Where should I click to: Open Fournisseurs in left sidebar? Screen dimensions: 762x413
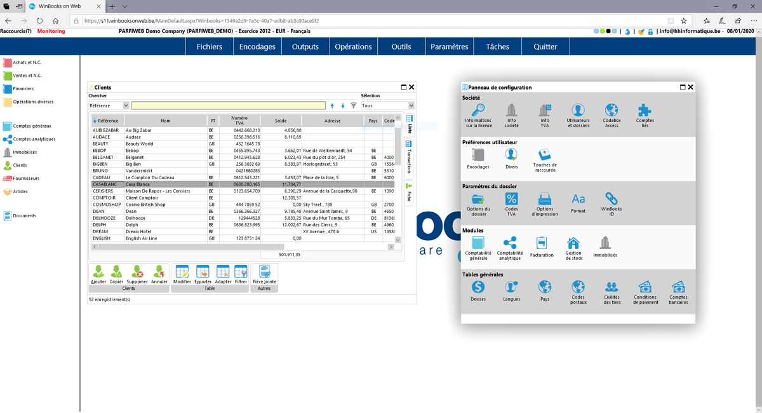point(25,179)
